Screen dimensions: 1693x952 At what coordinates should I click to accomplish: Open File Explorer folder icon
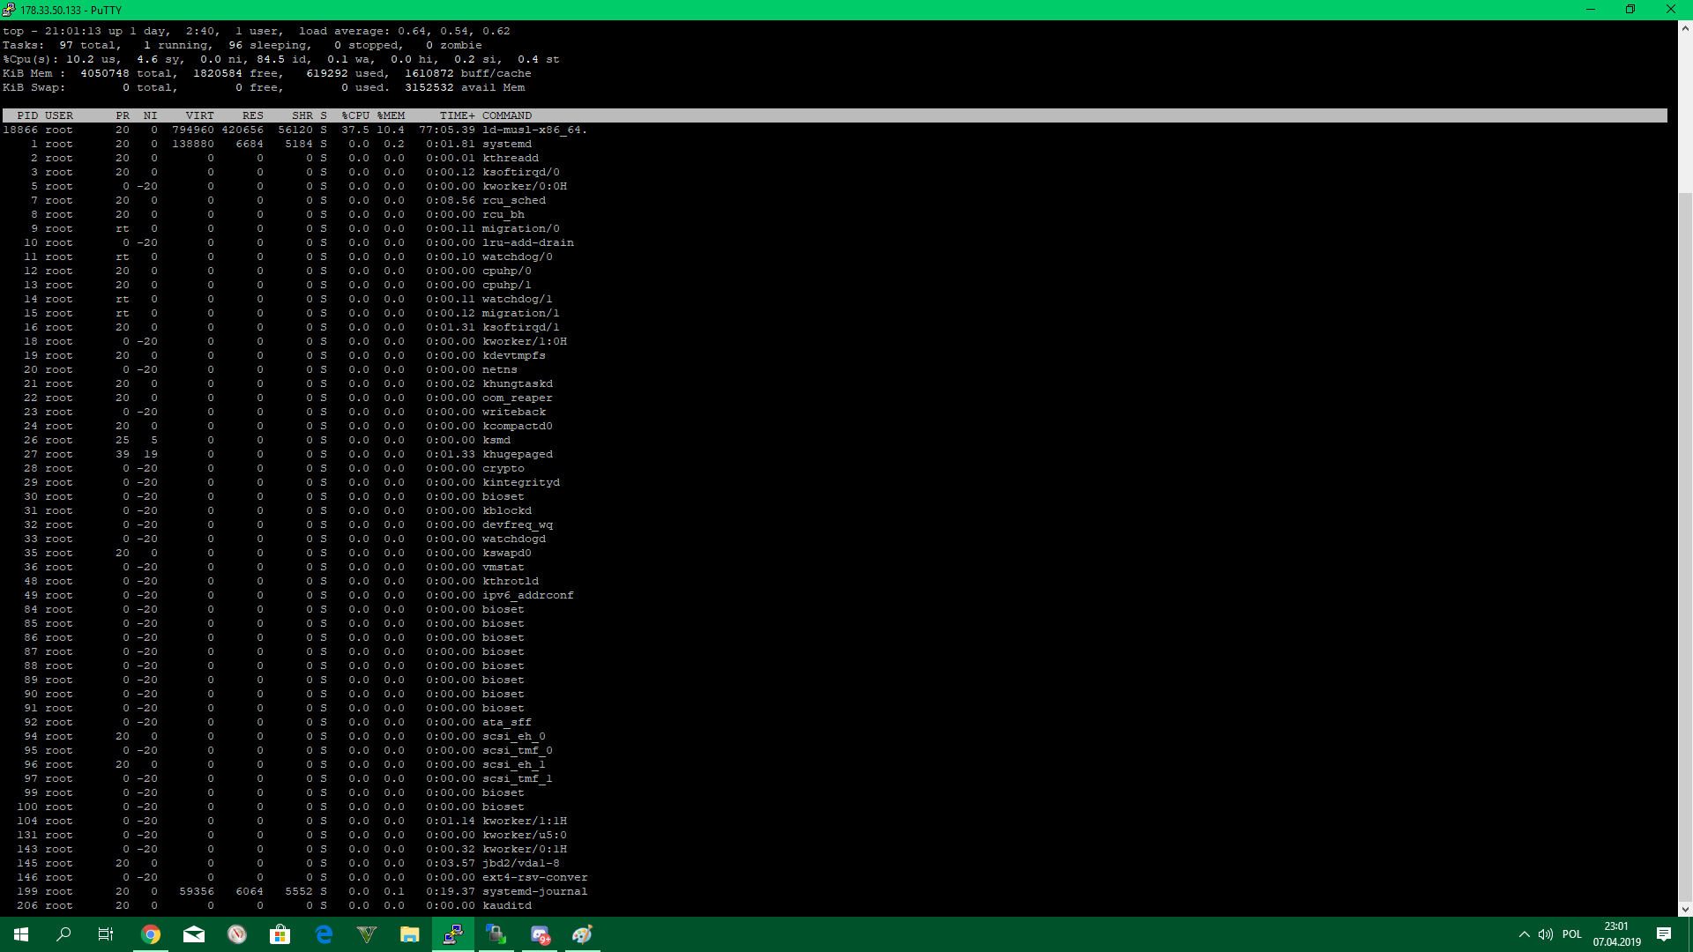pyautogui.click(x=410, y=934)
